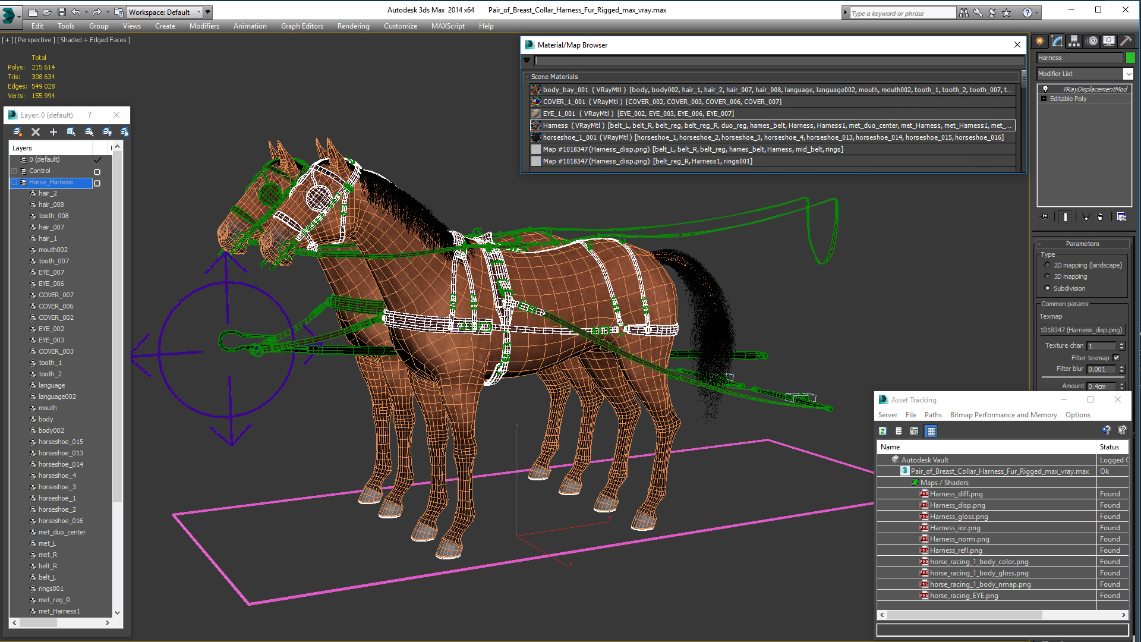This screenshot has width=1141, height=642.
Task: Toggle VRayDisplacementMod lightbulb icon
Action: pyautogui.click(x=1045, y=89)
